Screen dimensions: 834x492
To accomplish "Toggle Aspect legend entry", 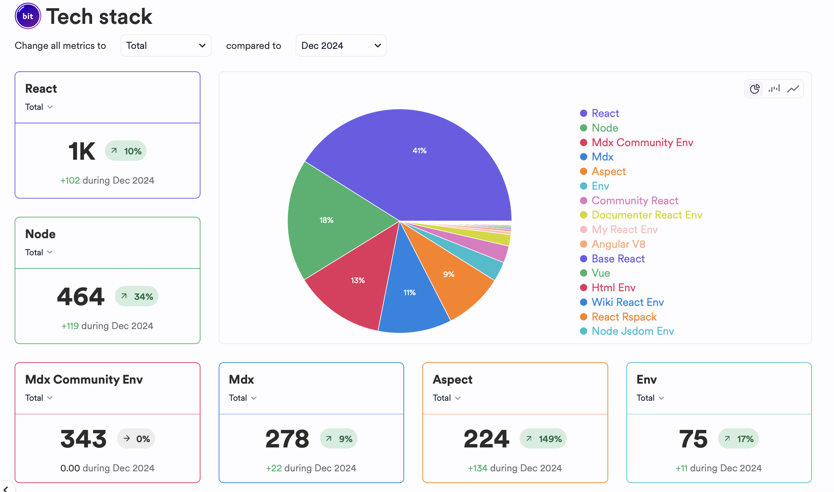I will pos(603,171).
